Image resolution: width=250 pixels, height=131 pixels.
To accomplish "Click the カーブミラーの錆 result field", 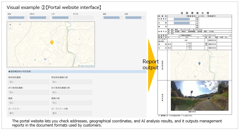I will tap(71, 113).
